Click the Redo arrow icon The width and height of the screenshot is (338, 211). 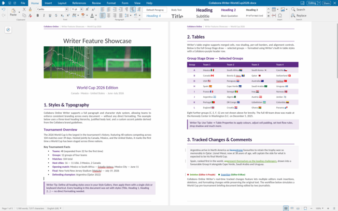(3, 15)
